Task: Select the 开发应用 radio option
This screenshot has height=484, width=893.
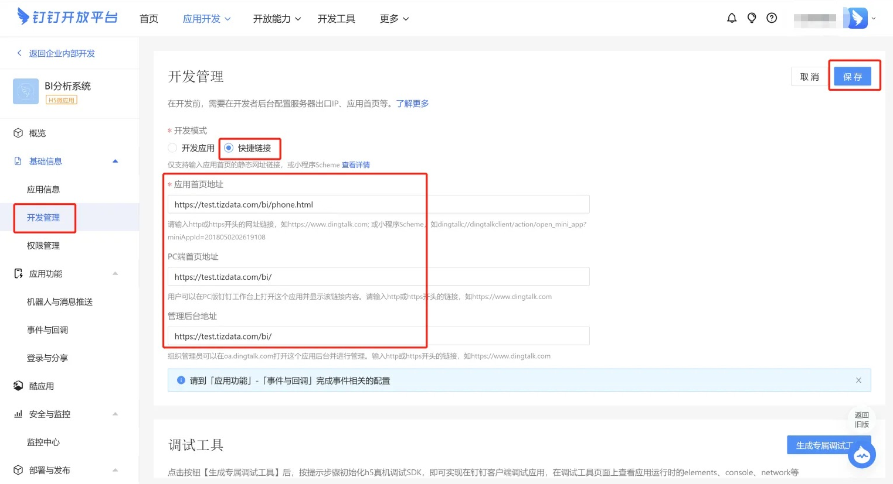Action: pyautogui.click(x=172, y=148)
